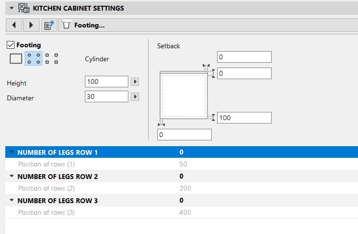
Task: Collapse the Number of Legs Row 3 group
Action: pos(12,201)
